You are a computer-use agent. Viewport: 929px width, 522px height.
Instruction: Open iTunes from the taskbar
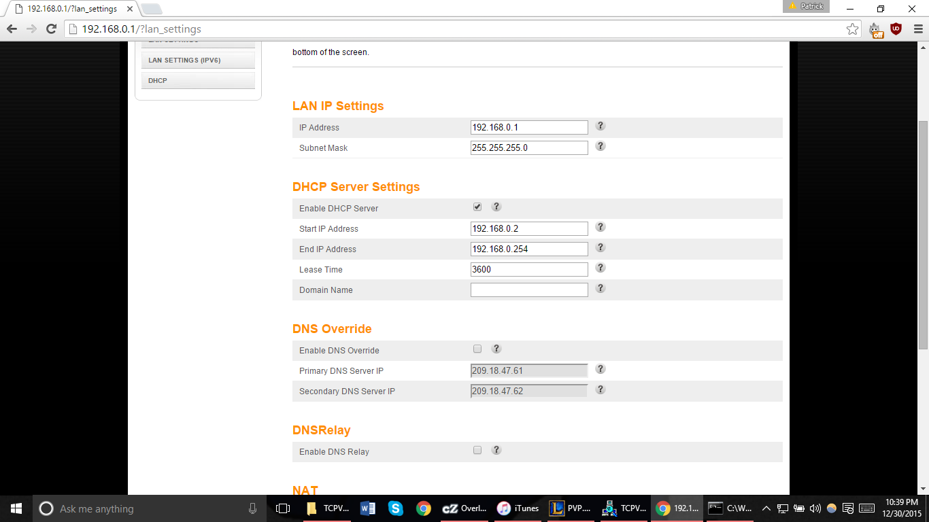[518, 508]
